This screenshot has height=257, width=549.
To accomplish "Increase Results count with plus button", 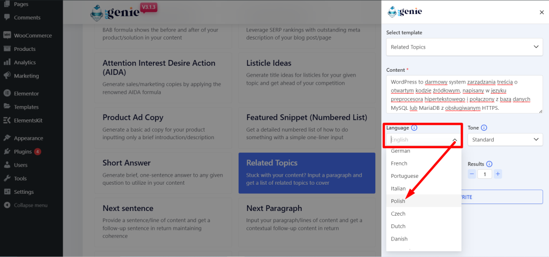I will [498, 174].
